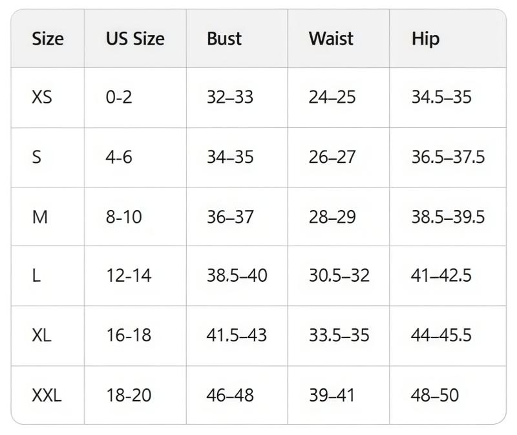Click the US size 0-2 cell
Screen dimensions: 517x435
point(119,98)
